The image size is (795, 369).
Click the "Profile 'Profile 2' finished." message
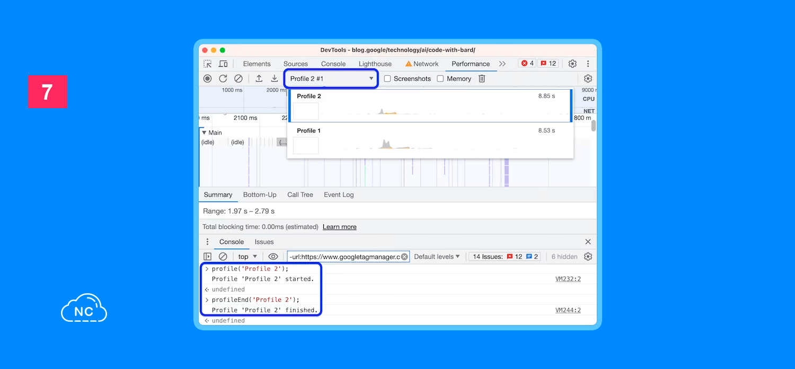(264, 310)
